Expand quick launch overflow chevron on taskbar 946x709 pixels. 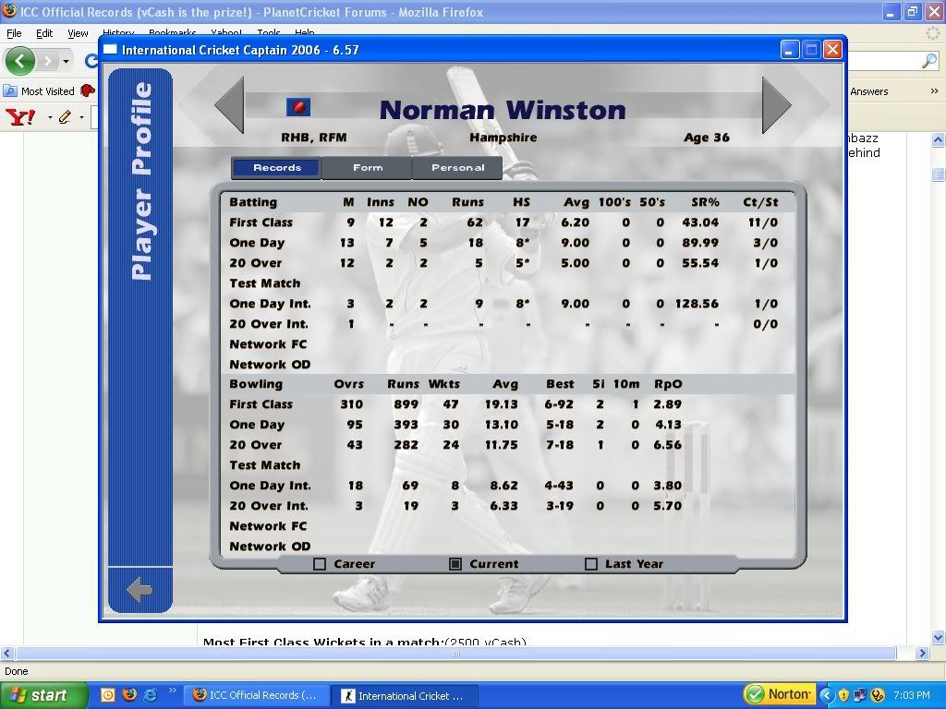point(172,691)
